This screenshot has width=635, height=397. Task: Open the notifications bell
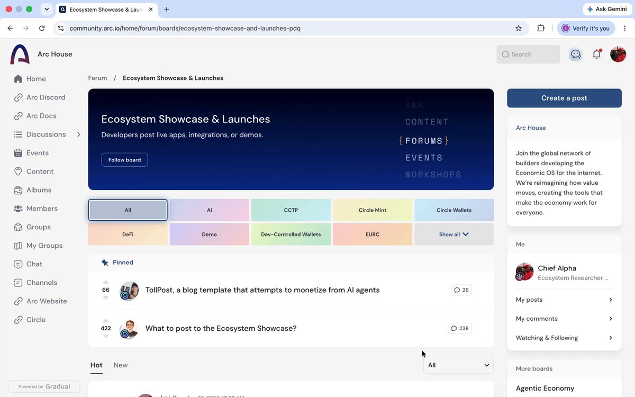pos(597,54)
